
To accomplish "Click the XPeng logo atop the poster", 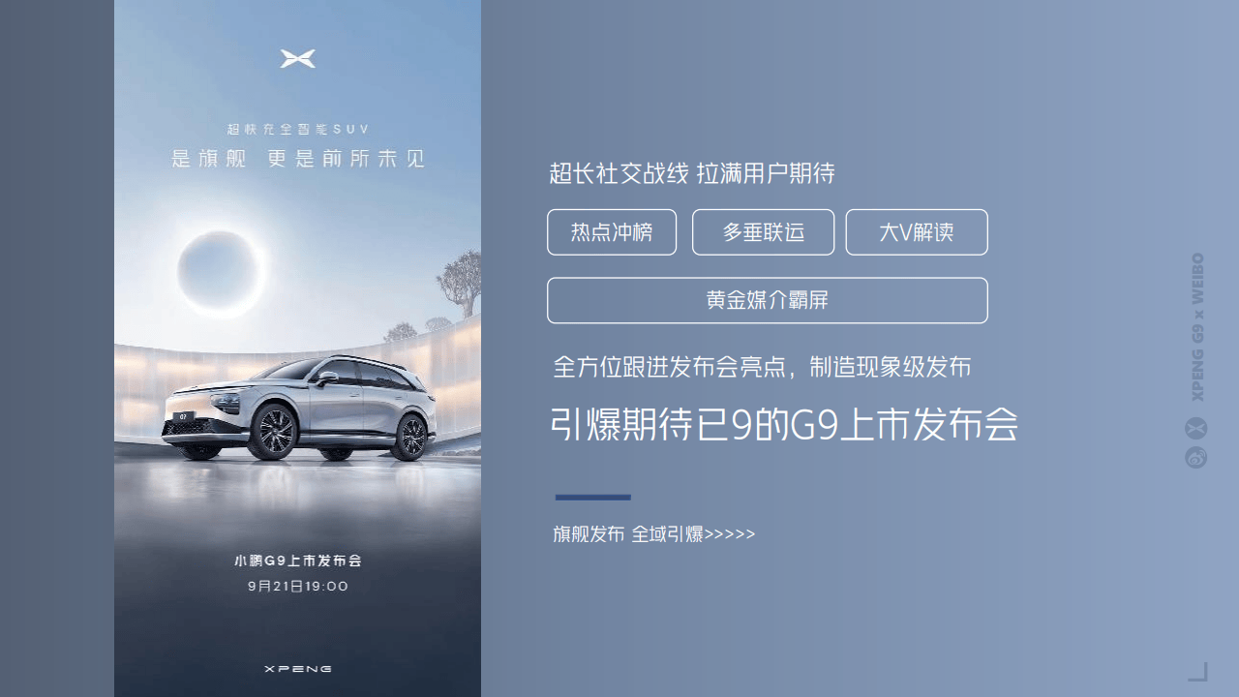I will 298,59.
